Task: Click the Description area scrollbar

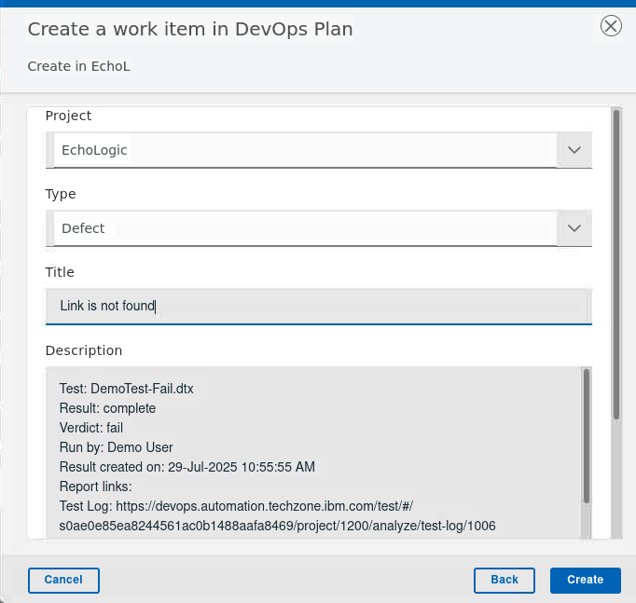Action: [x=587, y=435]
